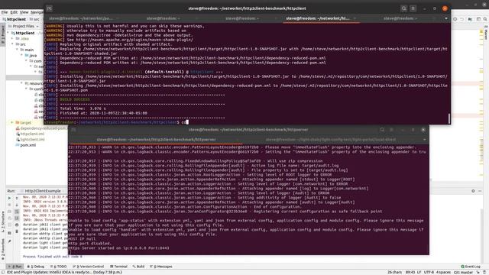The image size is (489, 275).
Task: Open new tab icon in httpserver terminal
Action: coord(73,130)
